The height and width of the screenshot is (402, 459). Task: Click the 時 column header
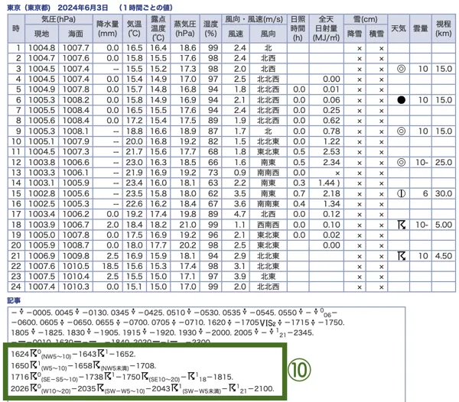[x=16, y=28]
